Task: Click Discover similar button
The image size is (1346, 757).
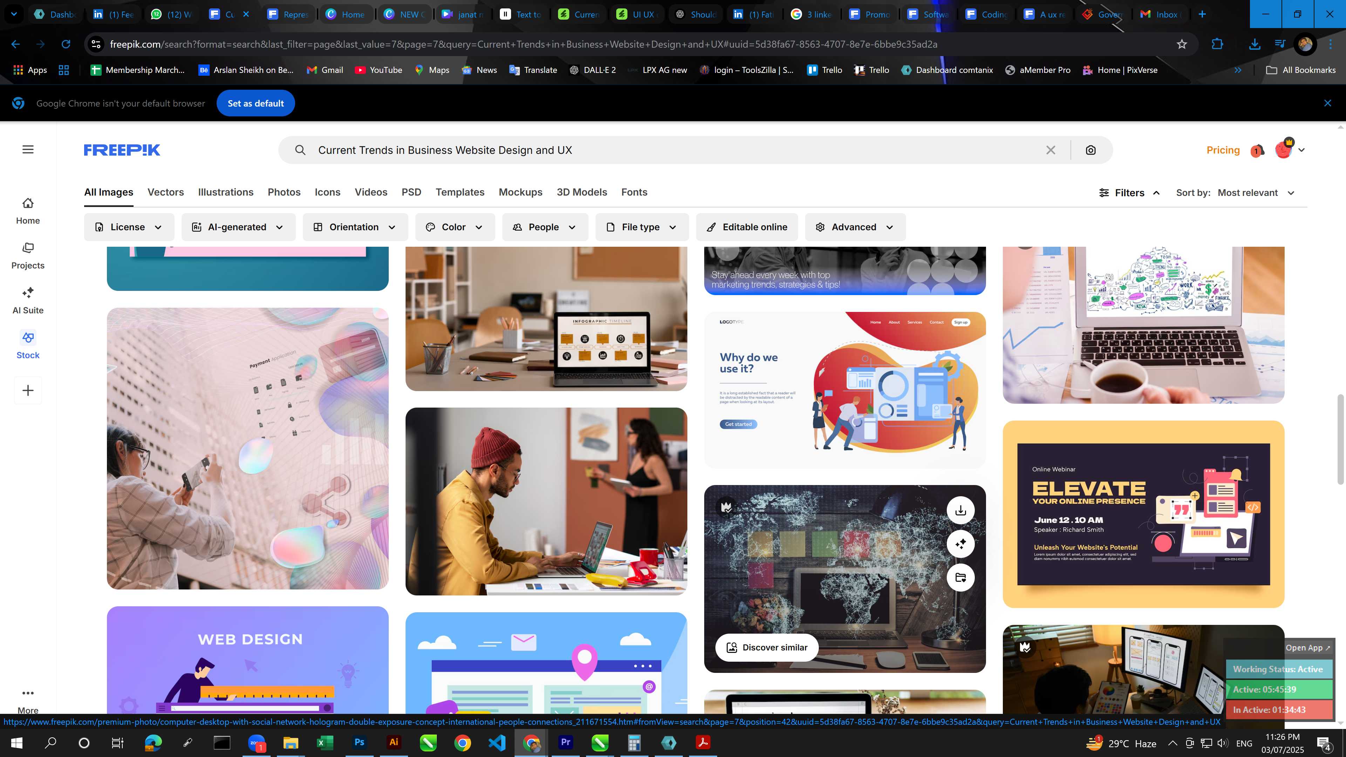Action: [x=767, y=647]
